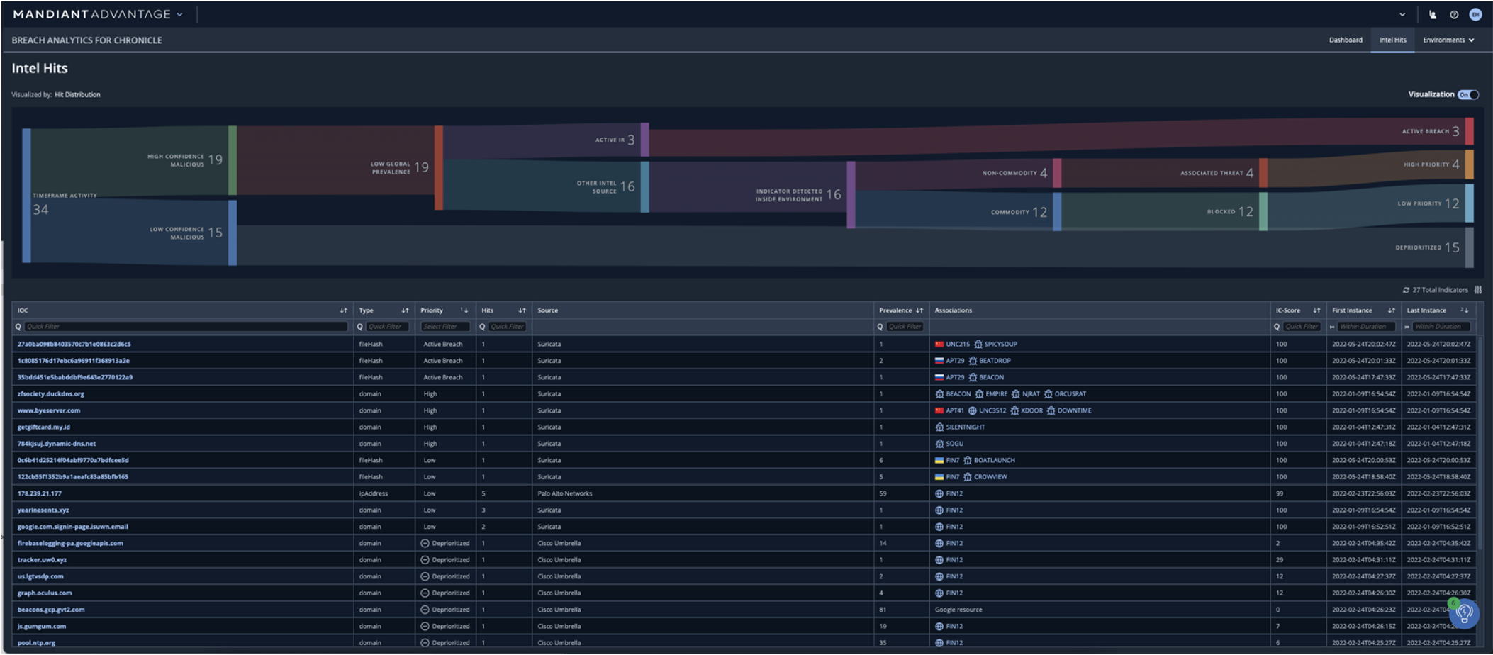The height and width of the screenshot is (655, 1493).
Task: Select the Active IR 3 Sankey node
Action: [645, 140]
